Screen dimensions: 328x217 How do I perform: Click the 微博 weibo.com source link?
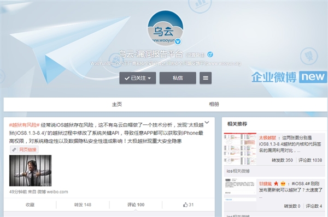point(52,192)
